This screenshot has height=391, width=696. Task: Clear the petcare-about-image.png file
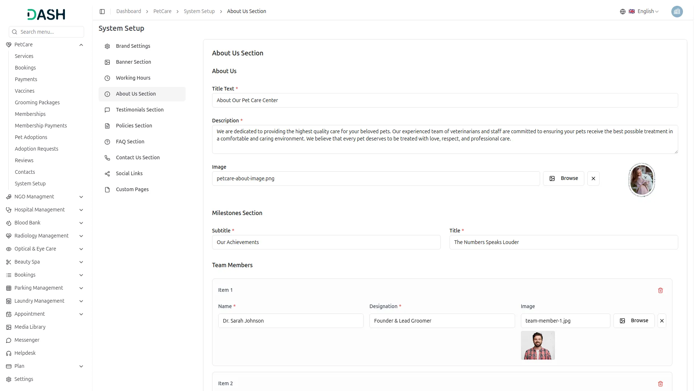pos(593,178)
